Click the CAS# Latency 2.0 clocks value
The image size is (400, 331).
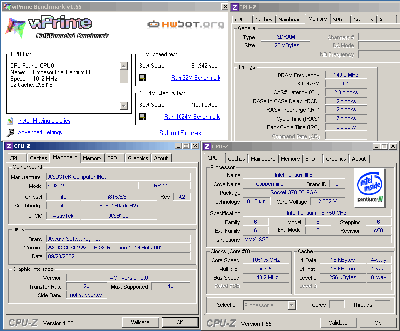(x=346, y=92)
